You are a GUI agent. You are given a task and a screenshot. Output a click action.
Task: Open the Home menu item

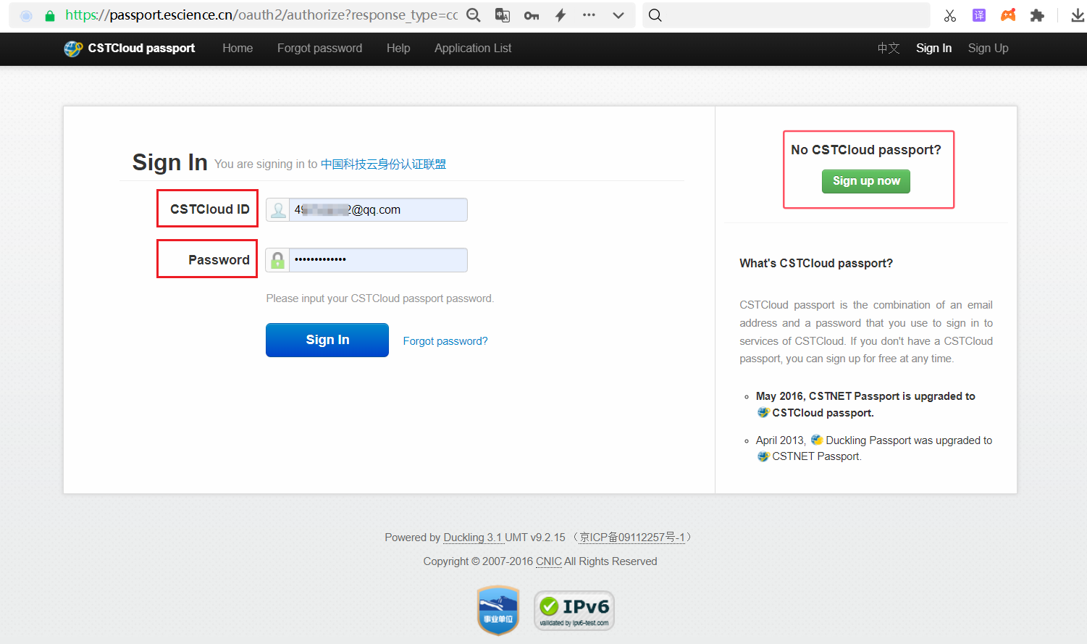pos(238,48)
